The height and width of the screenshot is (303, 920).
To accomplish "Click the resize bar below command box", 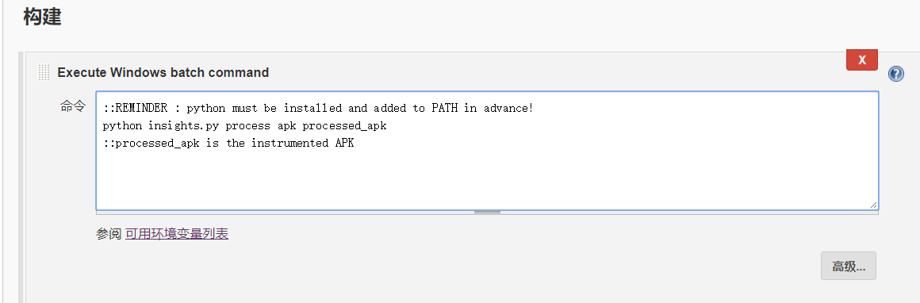I will click(x=487, y=212).
